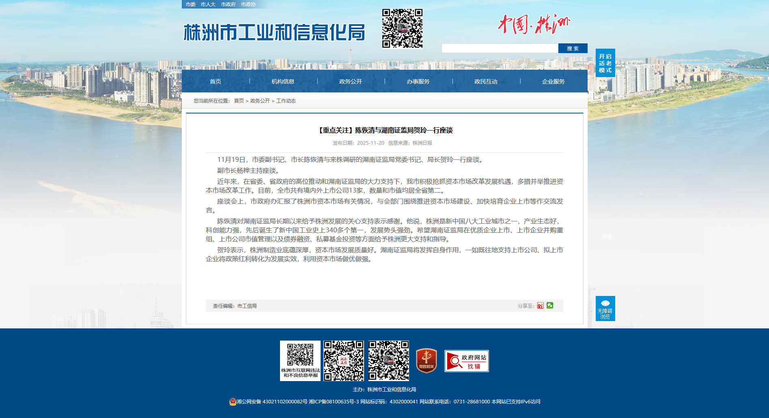
Task: Click the 中国·株洲 red calligraphy logo
Action: 534,24
